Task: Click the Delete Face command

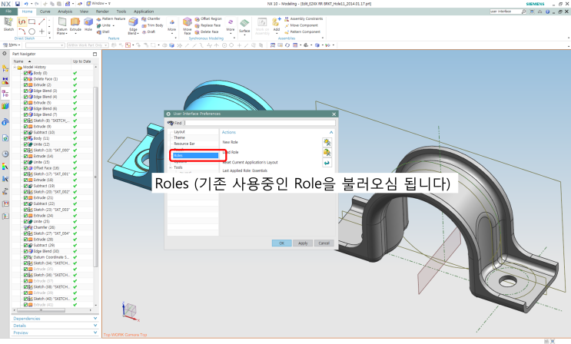Action: click(x=207, y=32)
